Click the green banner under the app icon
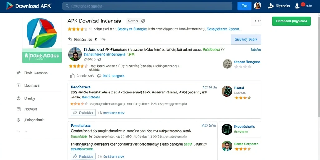 click(42, 56)
